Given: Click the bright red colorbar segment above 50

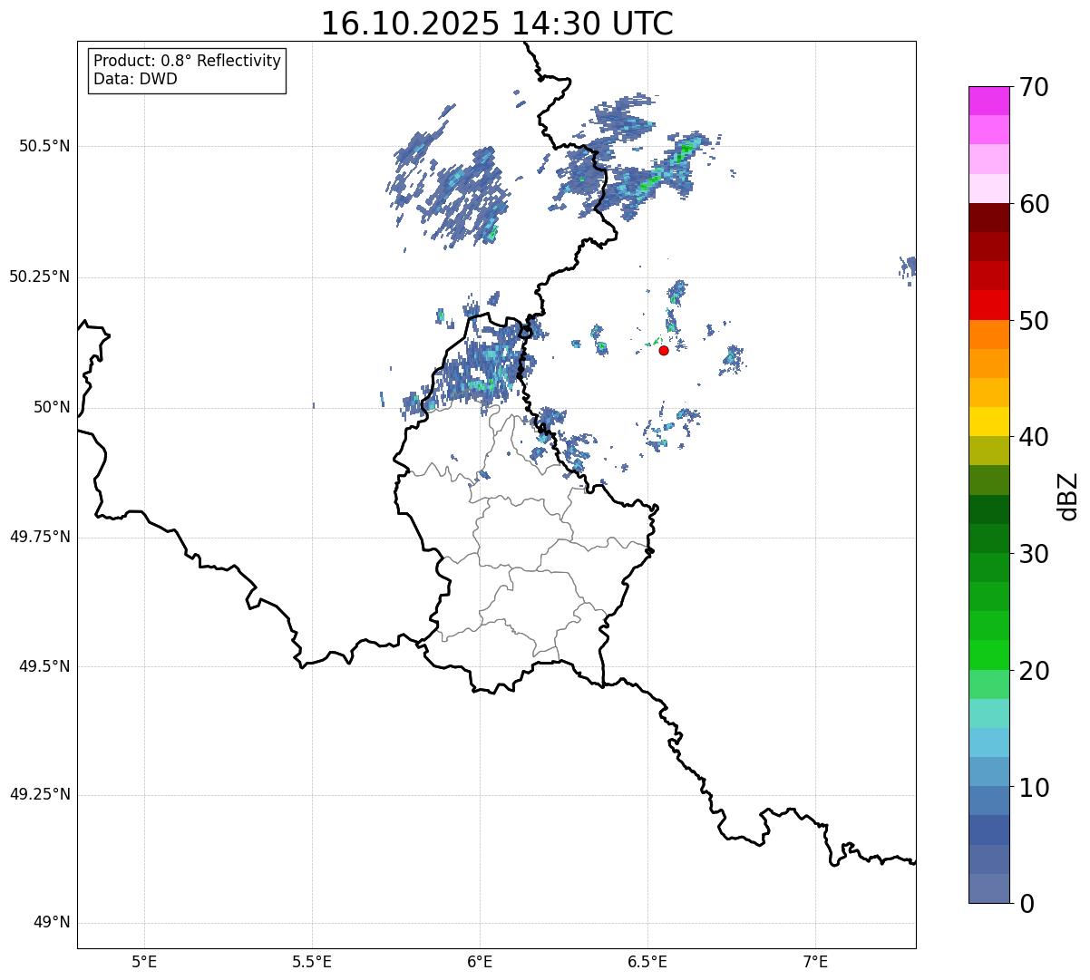Looking at the screenshot, I should (989, 306).
